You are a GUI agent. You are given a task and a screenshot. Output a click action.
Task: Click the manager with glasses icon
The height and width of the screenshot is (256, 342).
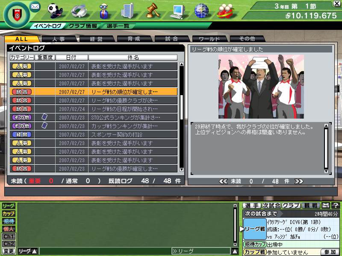[103, 10]
